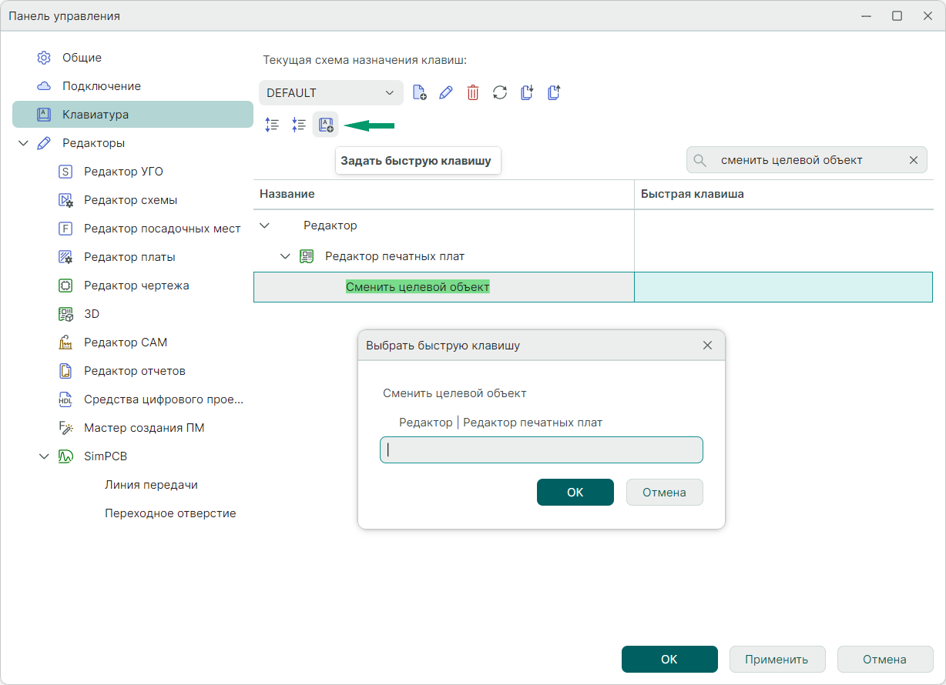Screen dimensions: 946x685
Task: Click the import scheme icon
Action: [x=527, y=93]
